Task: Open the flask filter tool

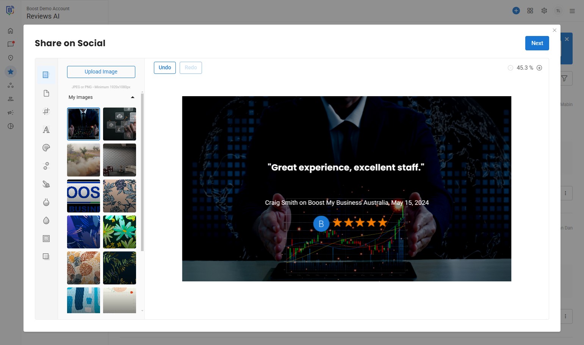Action: (x=46, y=202)
